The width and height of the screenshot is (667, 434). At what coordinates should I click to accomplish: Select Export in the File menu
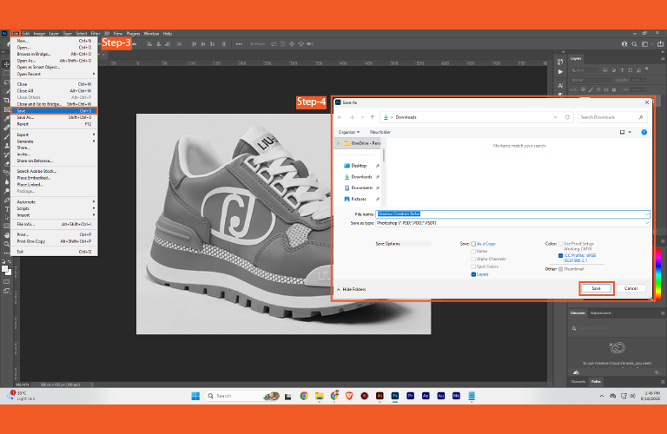(23, 135)
